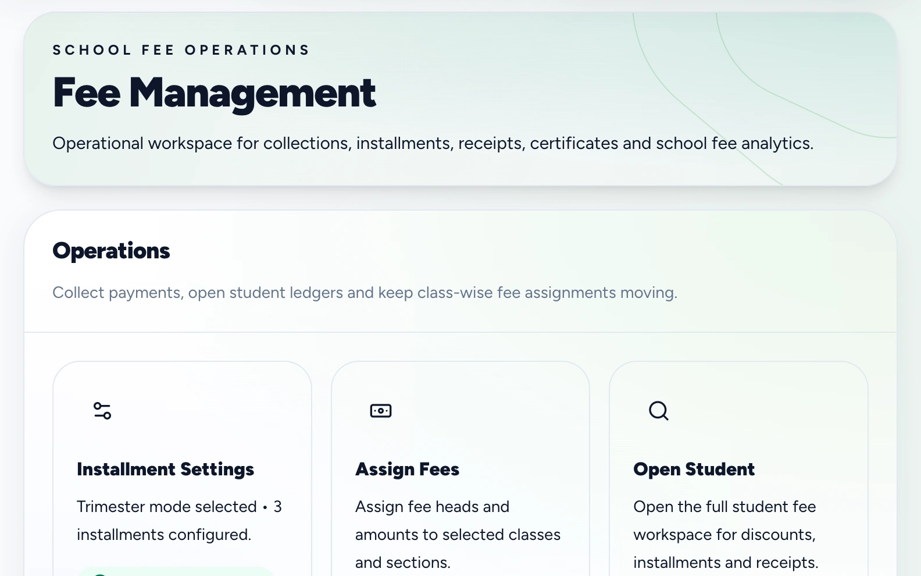Click 'Open the full student fee workspace' description
Viewport: 921px width, 576px height.
point(726,535)
